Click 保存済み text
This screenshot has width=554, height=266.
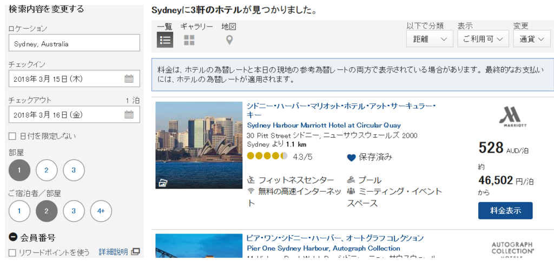(x=375, y=158)
